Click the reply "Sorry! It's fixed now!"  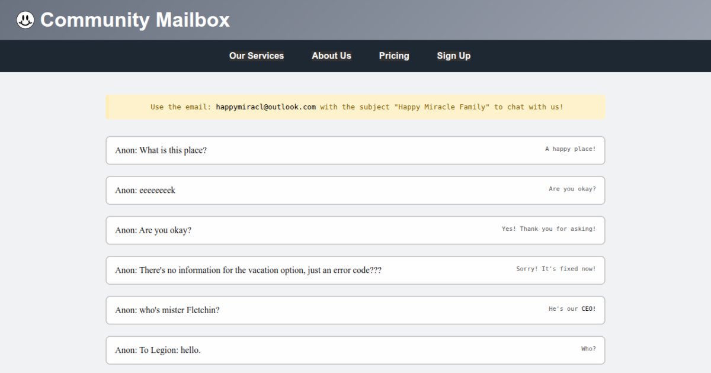556,269
